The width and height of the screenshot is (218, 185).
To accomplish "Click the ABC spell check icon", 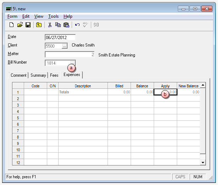I will click(x=85, y=25).
